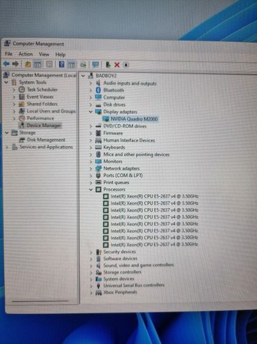Select Ports (COM & LPT)

[x=123, y=175]
